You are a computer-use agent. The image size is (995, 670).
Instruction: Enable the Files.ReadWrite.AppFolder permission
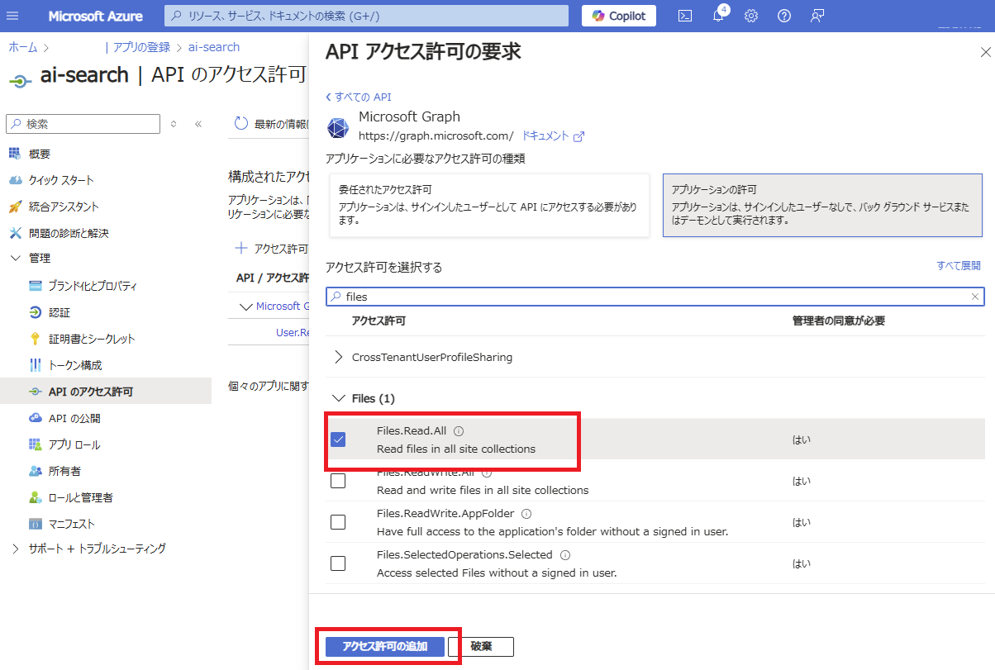(338, 521)
